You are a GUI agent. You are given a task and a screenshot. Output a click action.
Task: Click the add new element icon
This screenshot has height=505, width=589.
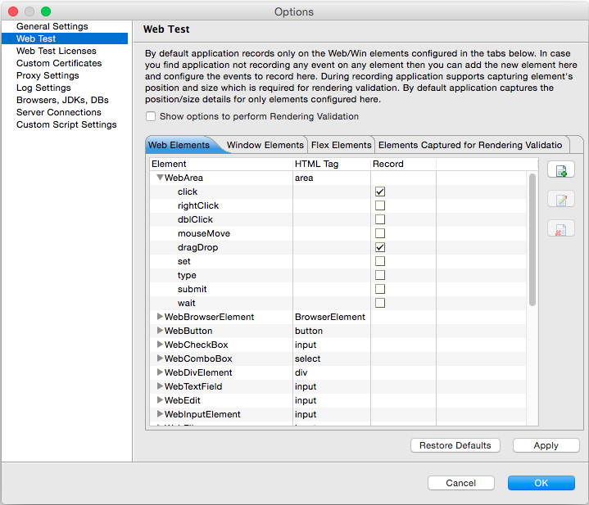point(561,170)
